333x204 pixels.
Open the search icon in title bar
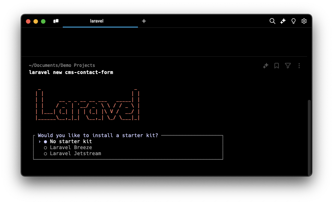tap(272, 21)
